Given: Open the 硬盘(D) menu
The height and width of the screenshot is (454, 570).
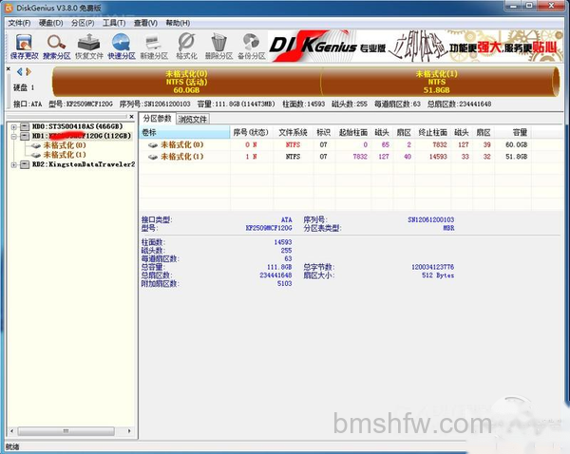Looking at the screenshot, I should (x=51, y=23).
